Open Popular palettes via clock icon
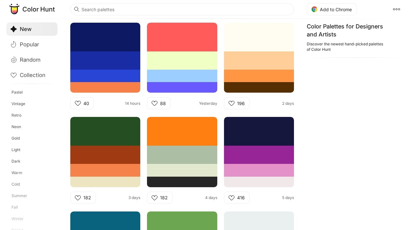The height and width of the screenshot is (230, 409). point(13,44)
